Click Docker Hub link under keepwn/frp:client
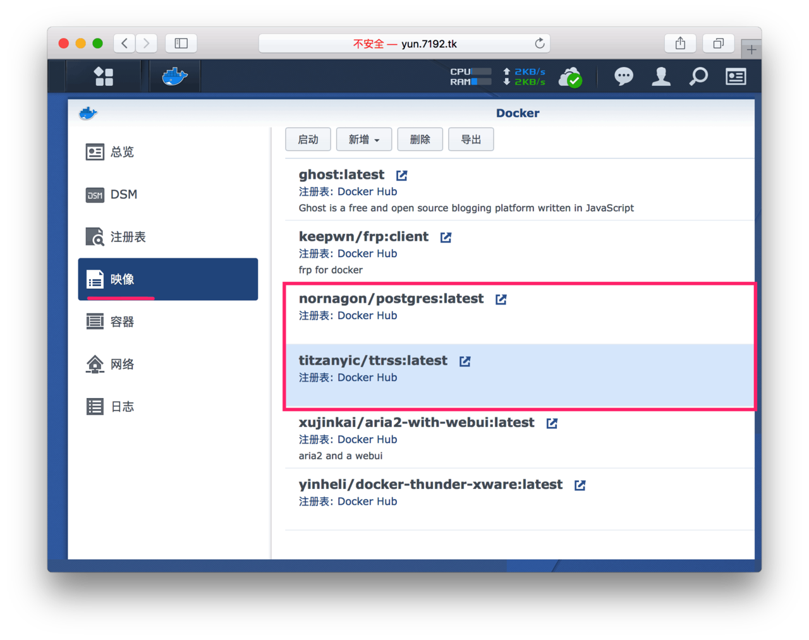 367,253
